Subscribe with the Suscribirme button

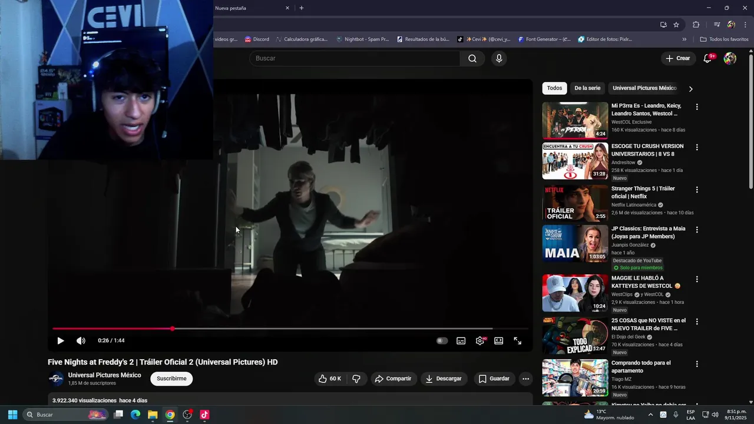pyautogui.click(x=171, y=379)
